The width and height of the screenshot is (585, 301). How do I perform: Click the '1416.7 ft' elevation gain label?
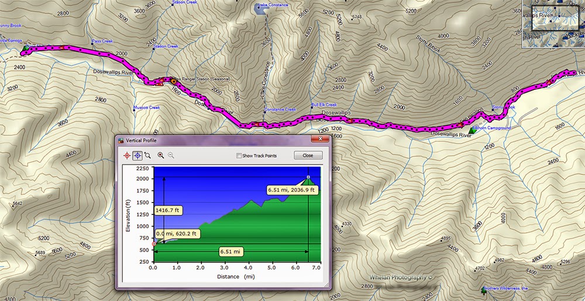tap(168, 211)
